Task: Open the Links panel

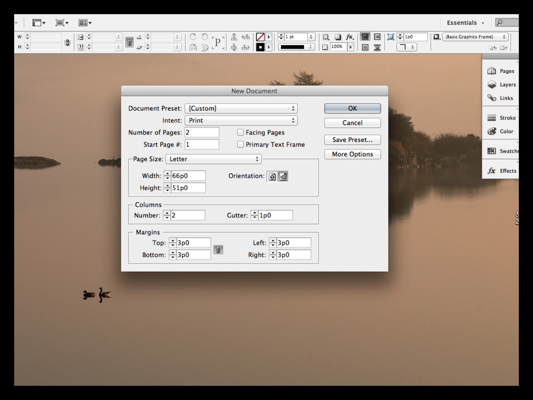Action: 500,98
